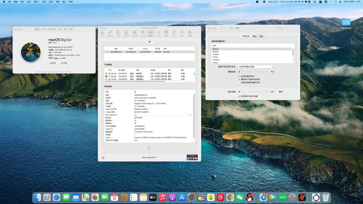Open the 内核扩展 kext section in Hackintool
This screenshot has width=363, height=204.
135,33
